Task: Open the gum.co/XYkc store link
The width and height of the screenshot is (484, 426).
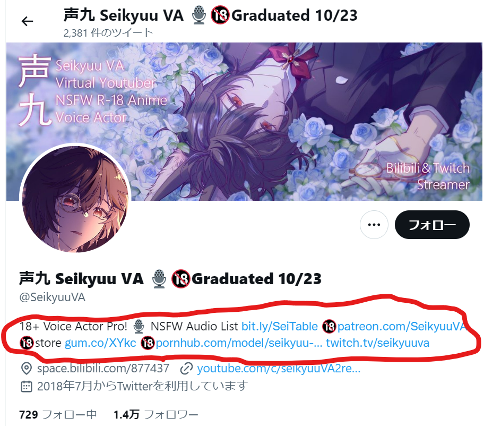Action: [x=100, y=343]
